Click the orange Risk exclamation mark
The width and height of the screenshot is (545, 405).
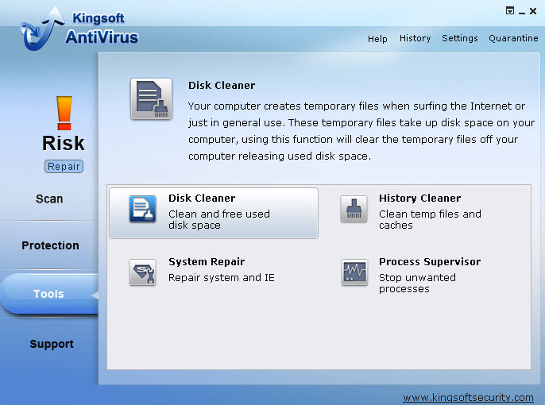[64, 114]
